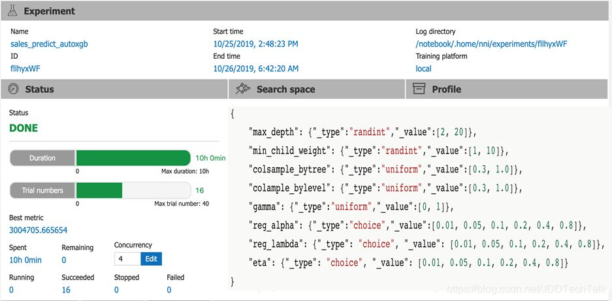Click the Experiment section header title
The image size is (612, 301).
point(50,11)
